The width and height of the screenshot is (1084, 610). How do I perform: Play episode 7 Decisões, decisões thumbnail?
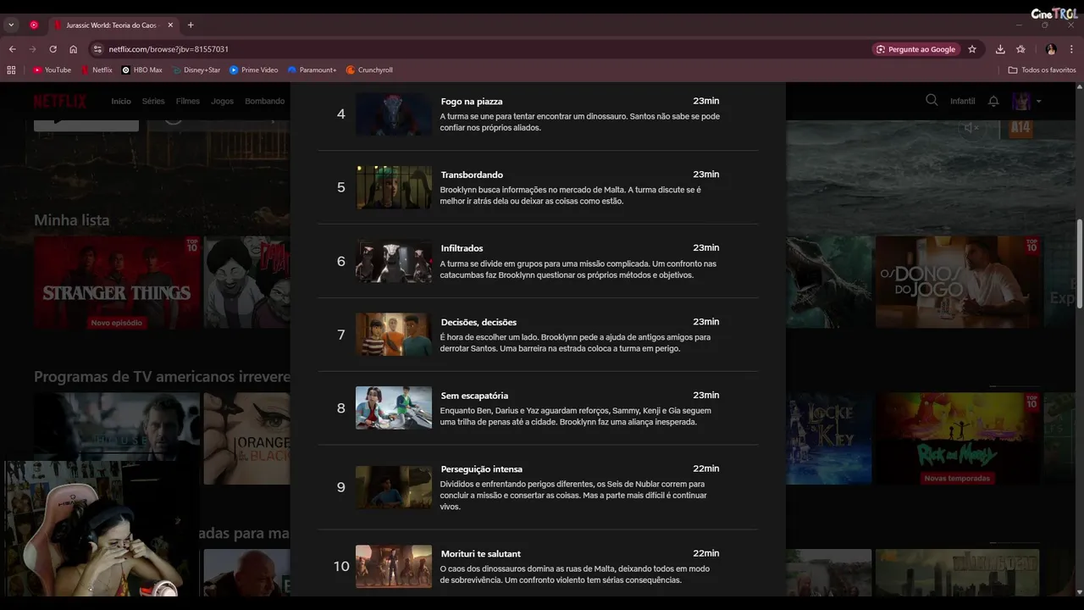coord(393,335)
